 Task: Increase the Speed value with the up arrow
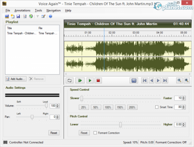pos(184,97)
